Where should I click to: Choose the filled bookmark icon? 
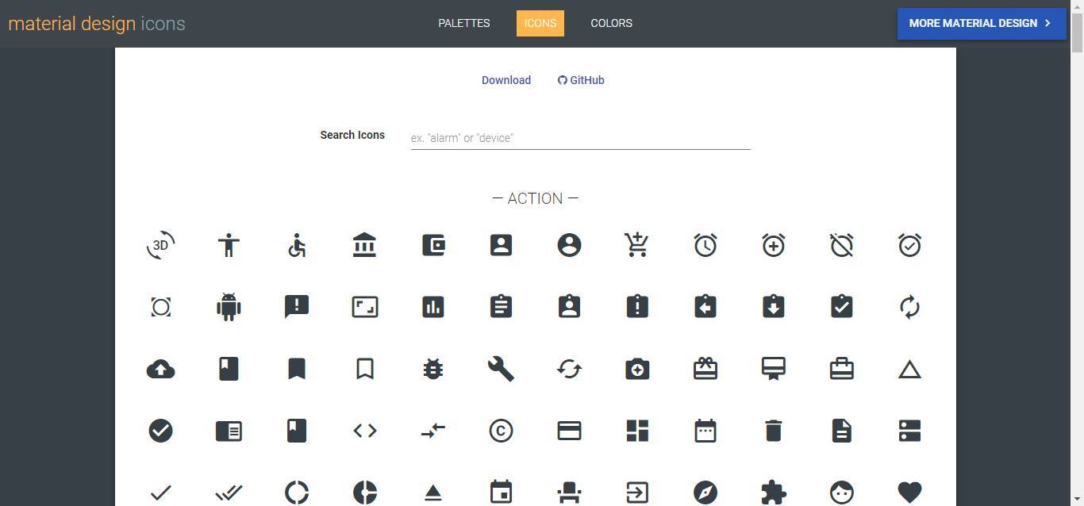click(x=297, y=369)
